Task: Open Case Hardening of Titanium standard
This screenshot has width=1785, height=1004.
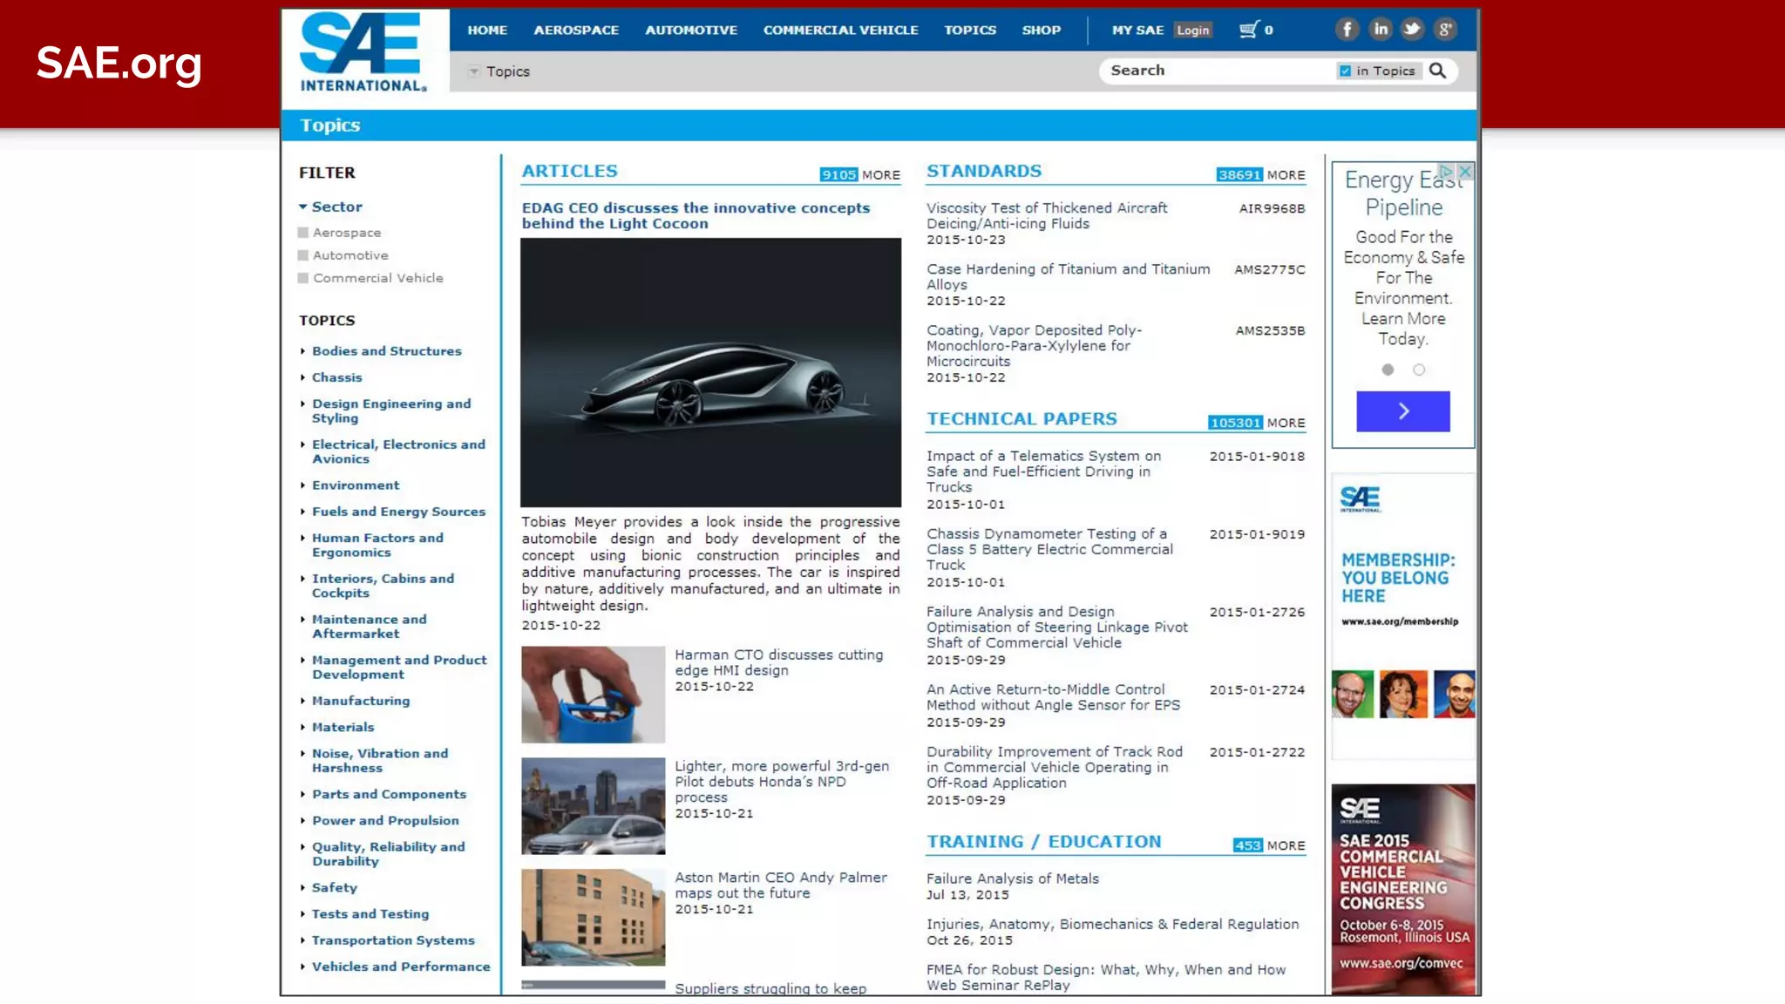Action: click(1068, 276)
